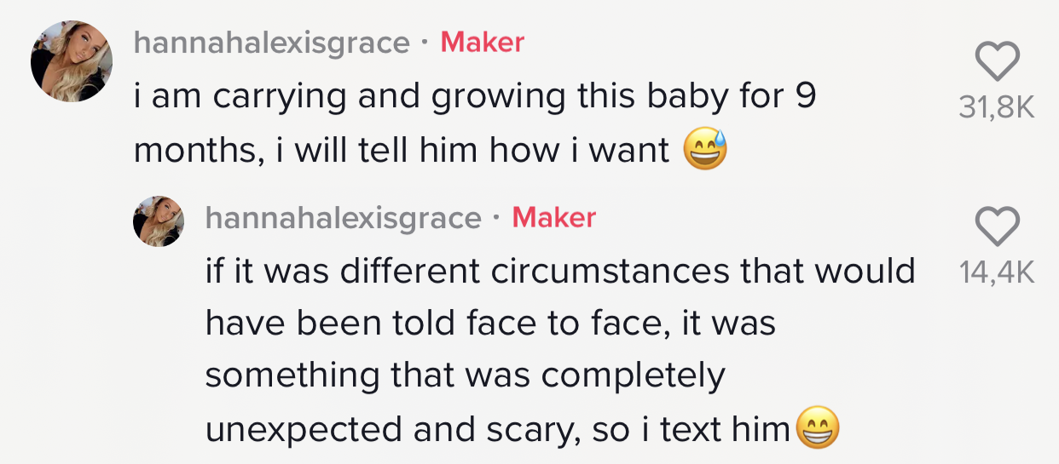Tap the heart icon on the reply comment

pos(996,226)
